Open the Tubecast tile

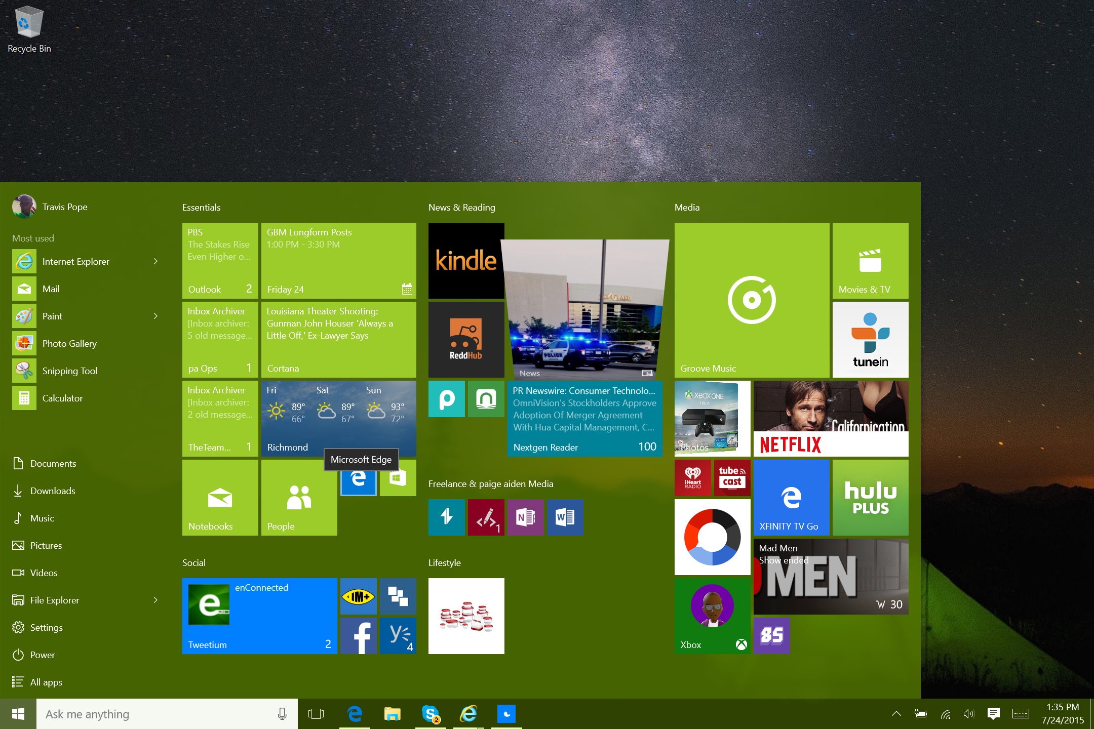(732, 477)
